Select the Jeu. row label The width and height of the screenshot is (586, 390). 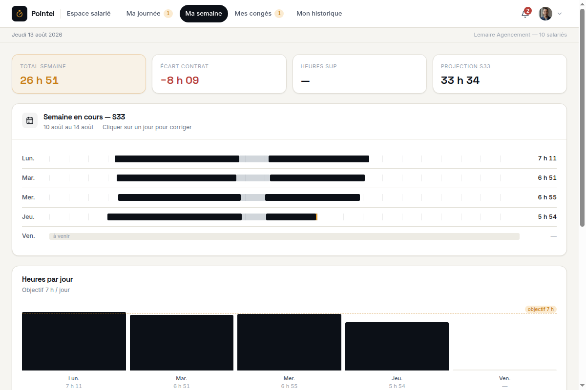pyautogui.click(x=28, y=217)
